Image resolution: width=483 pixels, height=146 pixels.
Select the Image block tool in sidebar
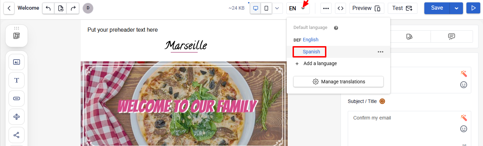[x=17, y=62]
